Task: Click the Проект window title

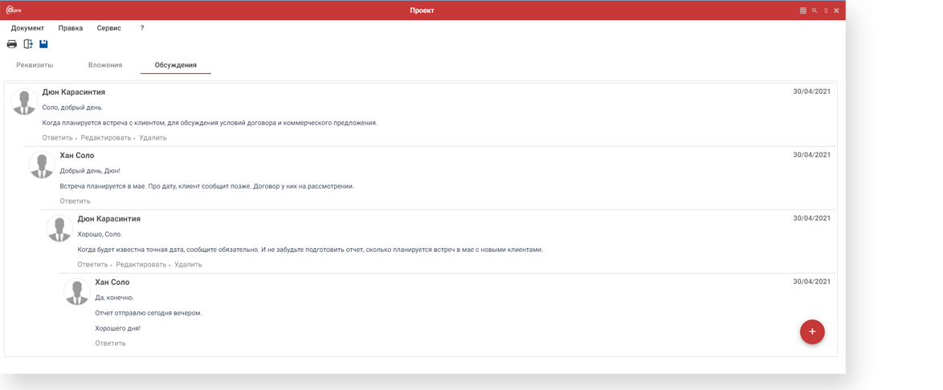Action: [x=423, y=10]
